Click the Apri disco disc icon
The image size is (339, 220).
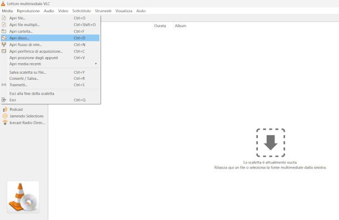point(4,38)
